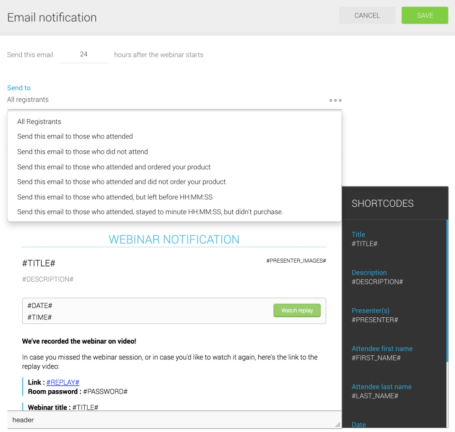Open the Send to dropdown showing All registrants

(x=171, y=100)
